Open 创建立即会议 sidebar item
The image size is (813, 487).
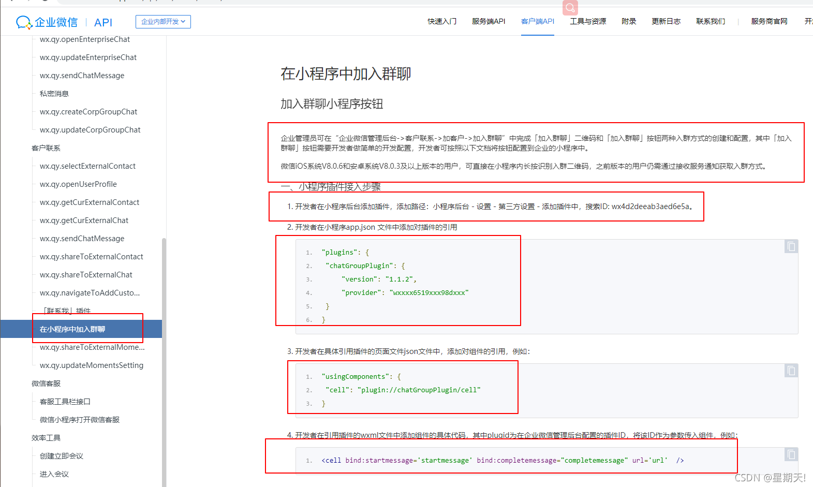[x=62, y=456]
